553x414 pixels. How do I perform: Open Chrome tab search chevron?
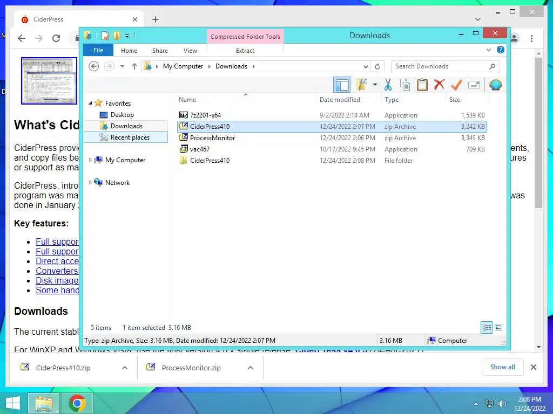pos(478,19)
